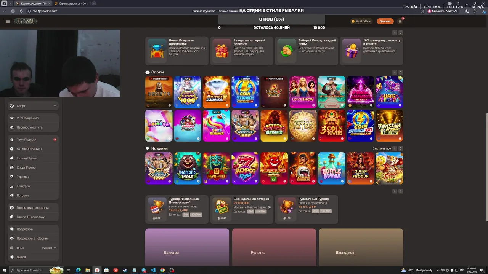This screenshot has width=488, height=274.
Task: Open 4 подарка за первый депозит card
Action: [242, 51]
